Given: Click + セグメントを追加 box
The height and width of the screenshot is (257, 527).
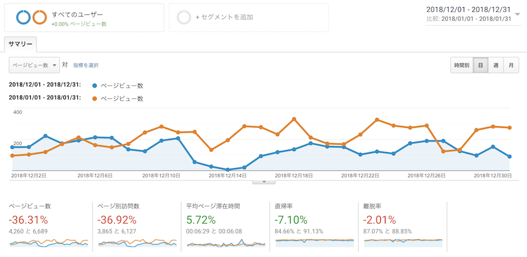Looking at the screenshot, I should tap(249, 17).
